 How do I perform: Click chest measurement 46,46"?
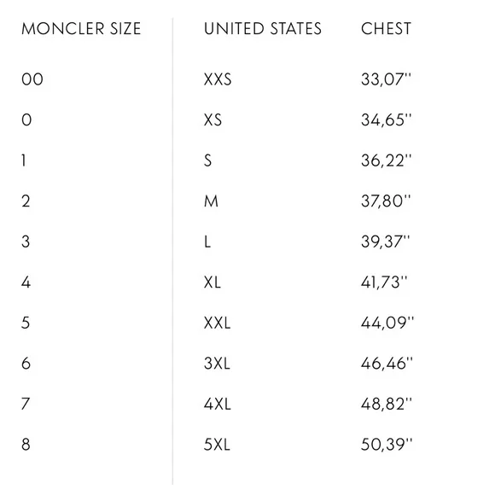387,364
